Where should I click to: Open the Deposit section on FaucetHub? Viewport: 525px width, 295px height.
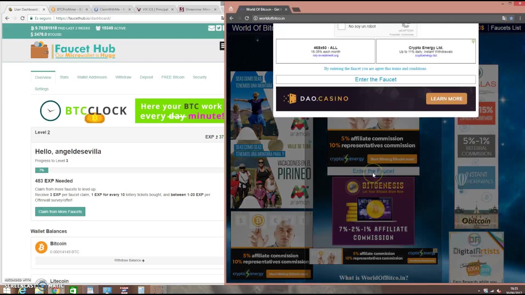click(x=146, y=77)
